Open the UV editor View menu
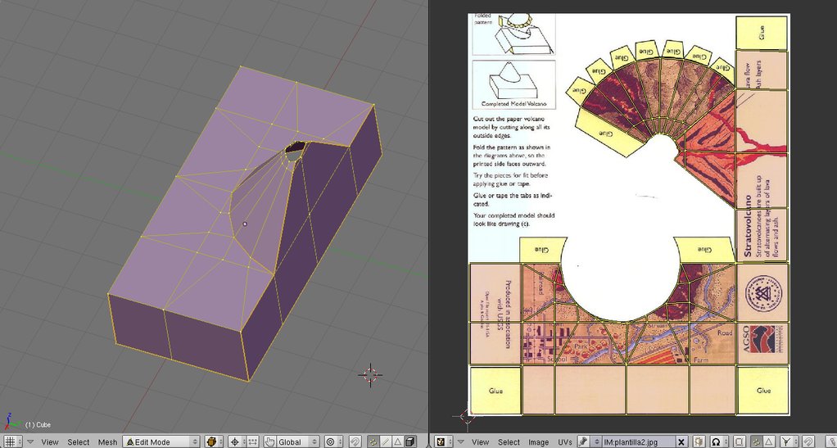The width and height of the screenshot is (837, 448). [481, 442]
